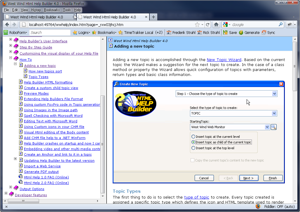Fill identity Rick Strahl
Image resolution: width=300 pixels, height=212 pixels.
tap(209, 32)
